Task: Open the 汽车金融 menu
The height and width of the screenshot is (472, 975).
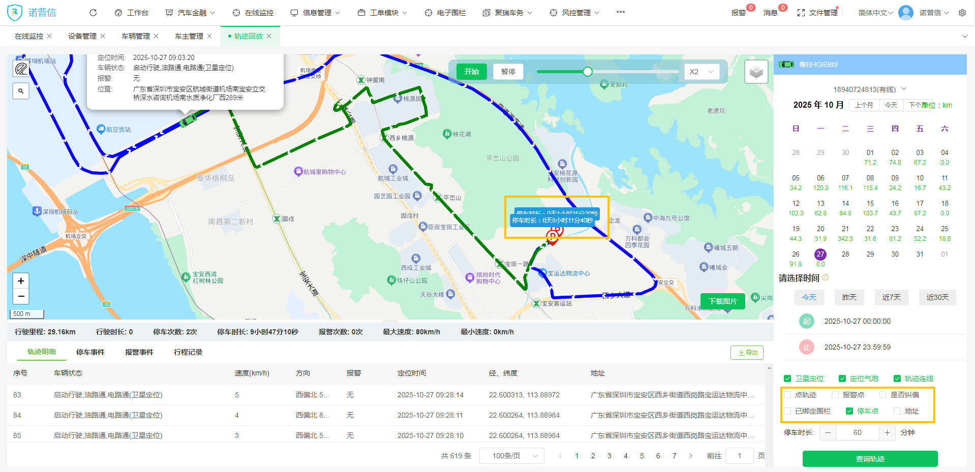Action: (191, 13)
